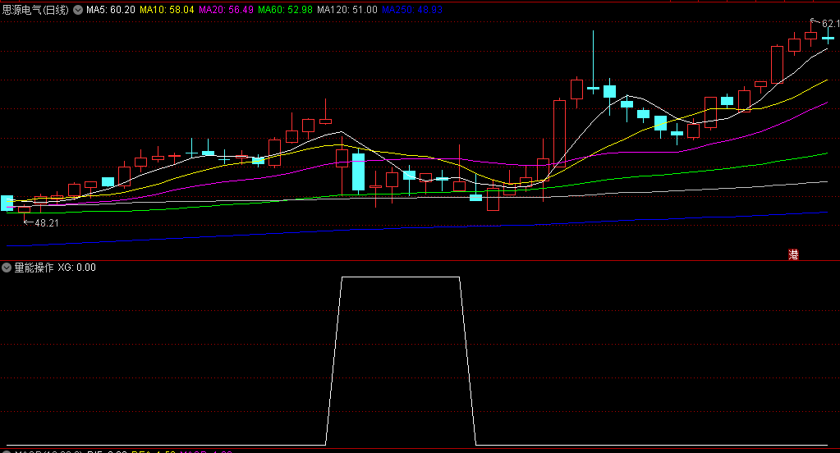
Task: Click the 量能操作 indicator name
Action: [34, 268]
